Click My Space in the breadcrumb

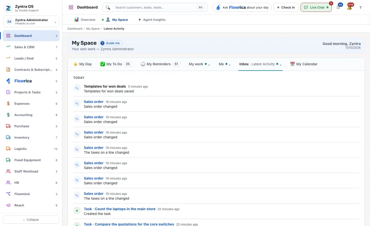tap(93, 28)
